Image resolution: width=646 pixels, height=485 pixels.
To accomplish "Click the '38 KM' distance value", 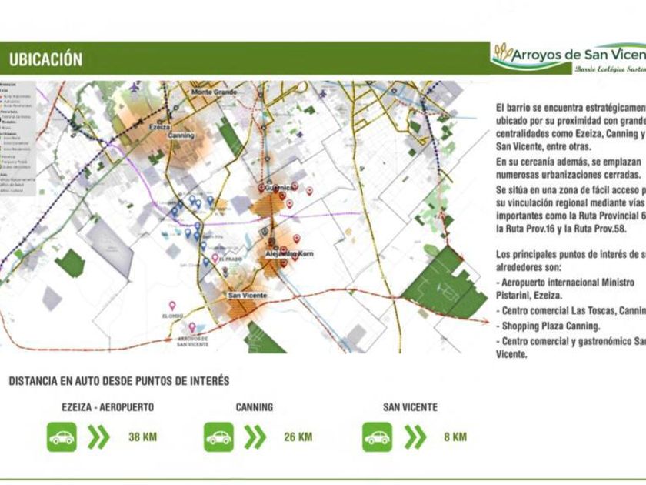I will click(x=142, y=436).
